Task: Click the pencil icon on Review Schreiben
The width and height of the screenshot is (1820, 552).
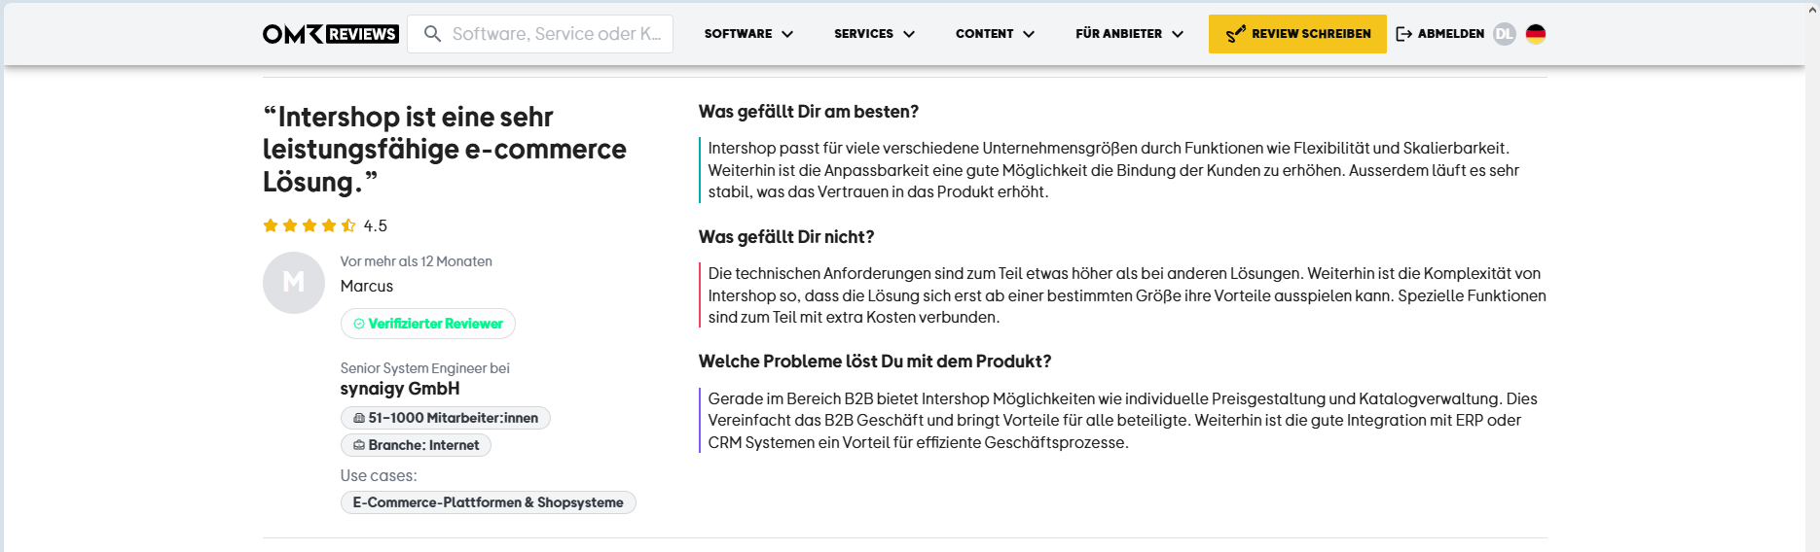Action: [x=1235, y=34]
